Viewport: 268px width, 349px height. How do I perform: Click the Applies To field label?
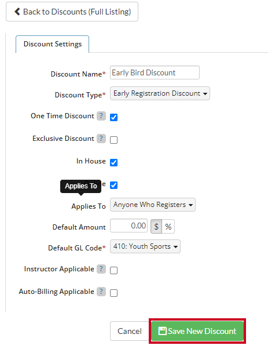pyautogui.click(x=89, y=206)
